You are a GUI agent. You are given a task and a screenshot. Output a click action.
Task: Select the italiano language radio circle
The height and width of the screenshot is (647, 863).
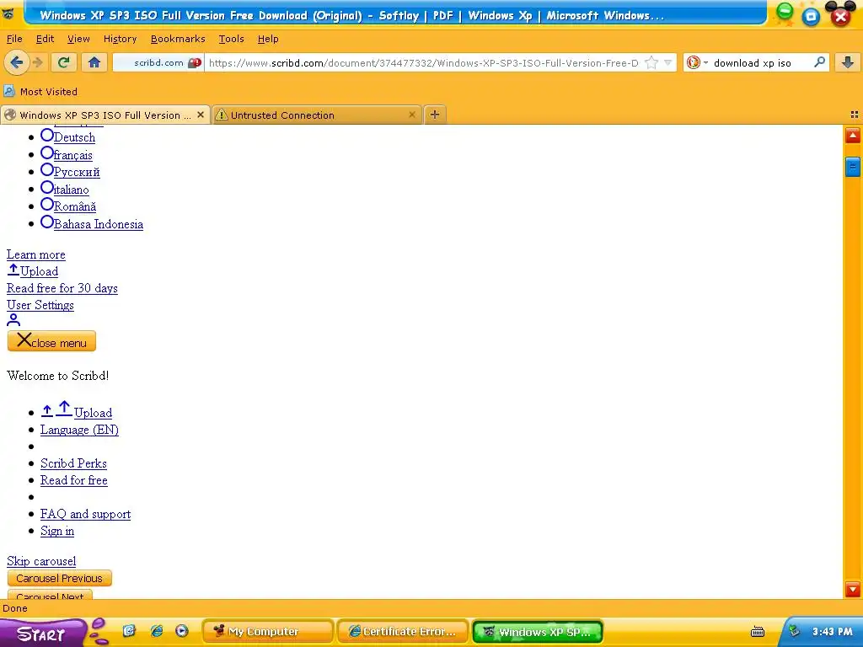[x=47, y=188]
